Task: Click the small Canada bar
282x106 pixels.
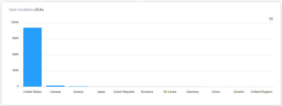Action: pos(55,86)
